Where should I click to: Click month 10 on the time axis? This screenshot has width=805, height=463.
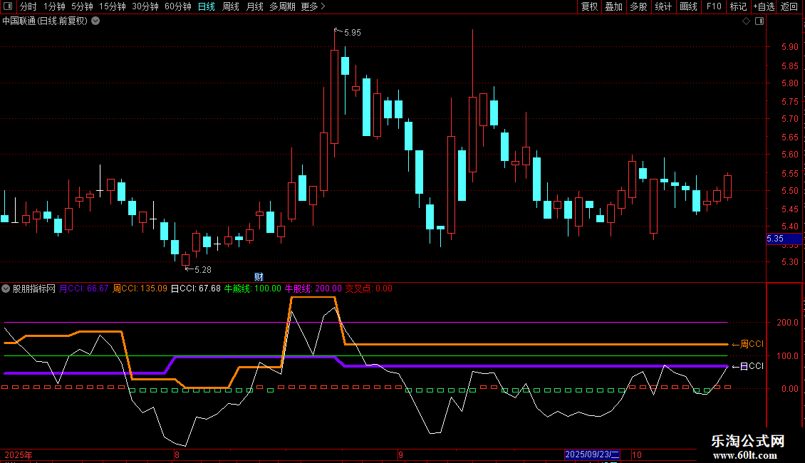pyautogui.click(x=637, y=454)
